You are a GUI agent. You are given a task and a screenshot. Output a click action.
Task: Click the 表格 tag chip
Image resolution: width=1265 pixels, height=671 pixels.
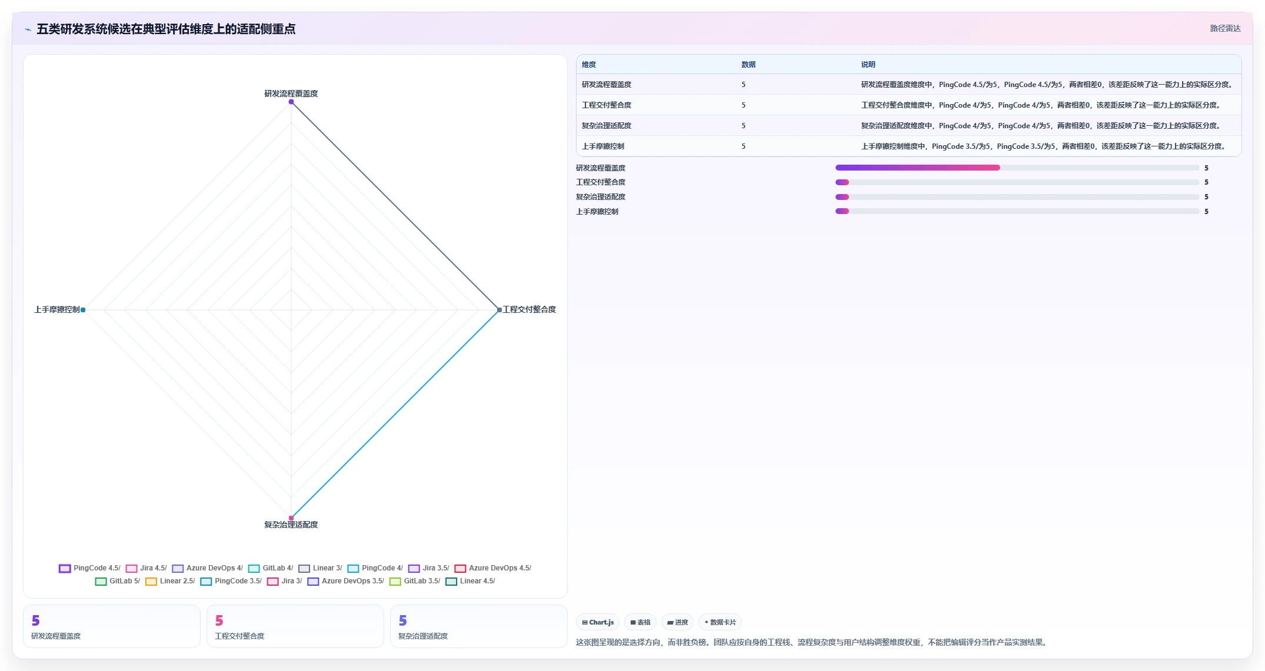point(640,622)
